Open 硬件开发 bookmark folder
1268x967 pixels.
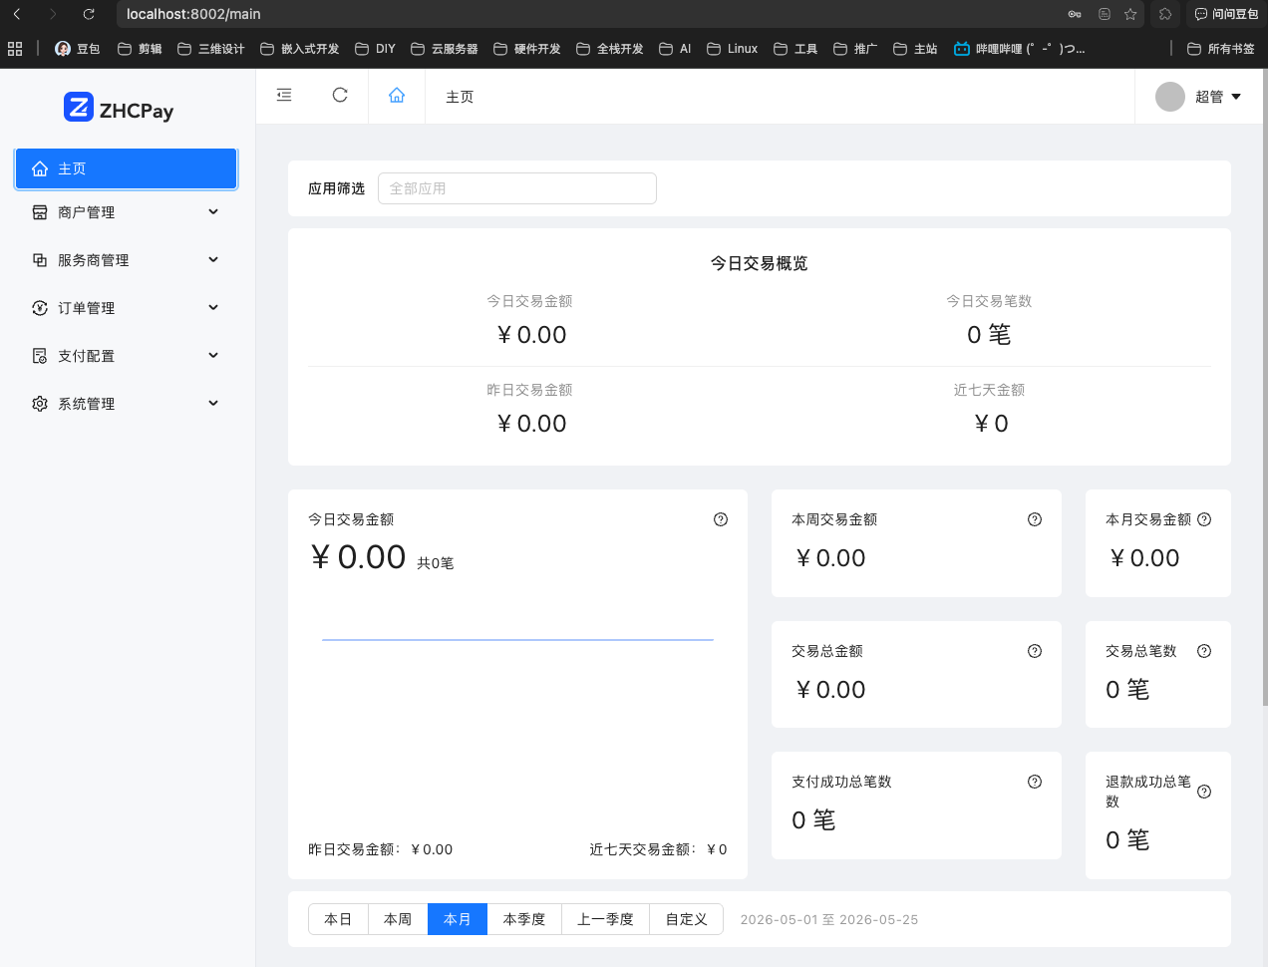click(526, 48)
